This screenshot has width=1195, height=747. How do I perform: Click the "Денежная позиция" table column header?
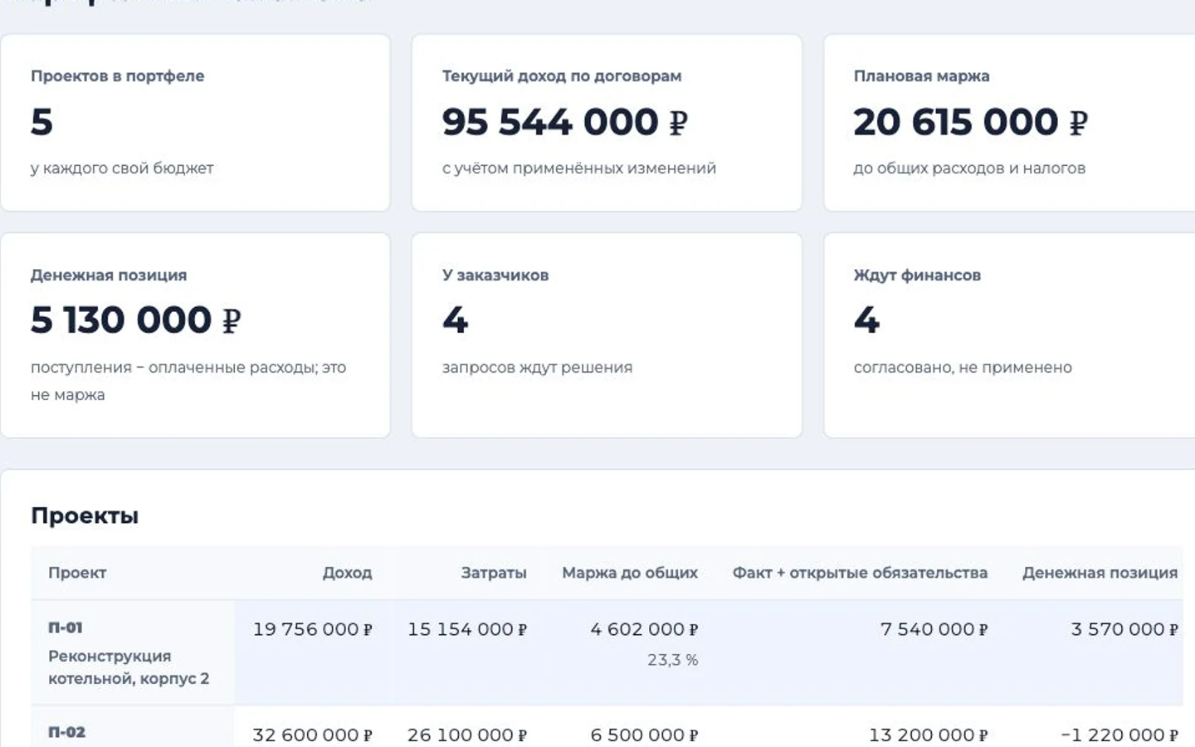(1100, 573)
